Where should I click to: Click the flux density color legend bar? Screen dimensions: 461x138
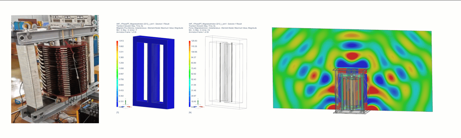(x=117, y=74)
